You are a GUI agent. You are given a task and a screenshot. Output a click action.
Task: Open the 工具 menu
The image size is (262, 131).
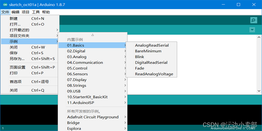click(x=35, y=12)
